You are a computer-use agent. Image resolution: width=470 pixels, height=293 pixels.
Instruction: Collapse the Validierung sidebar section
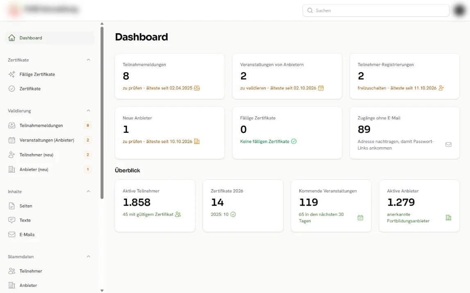88,111
